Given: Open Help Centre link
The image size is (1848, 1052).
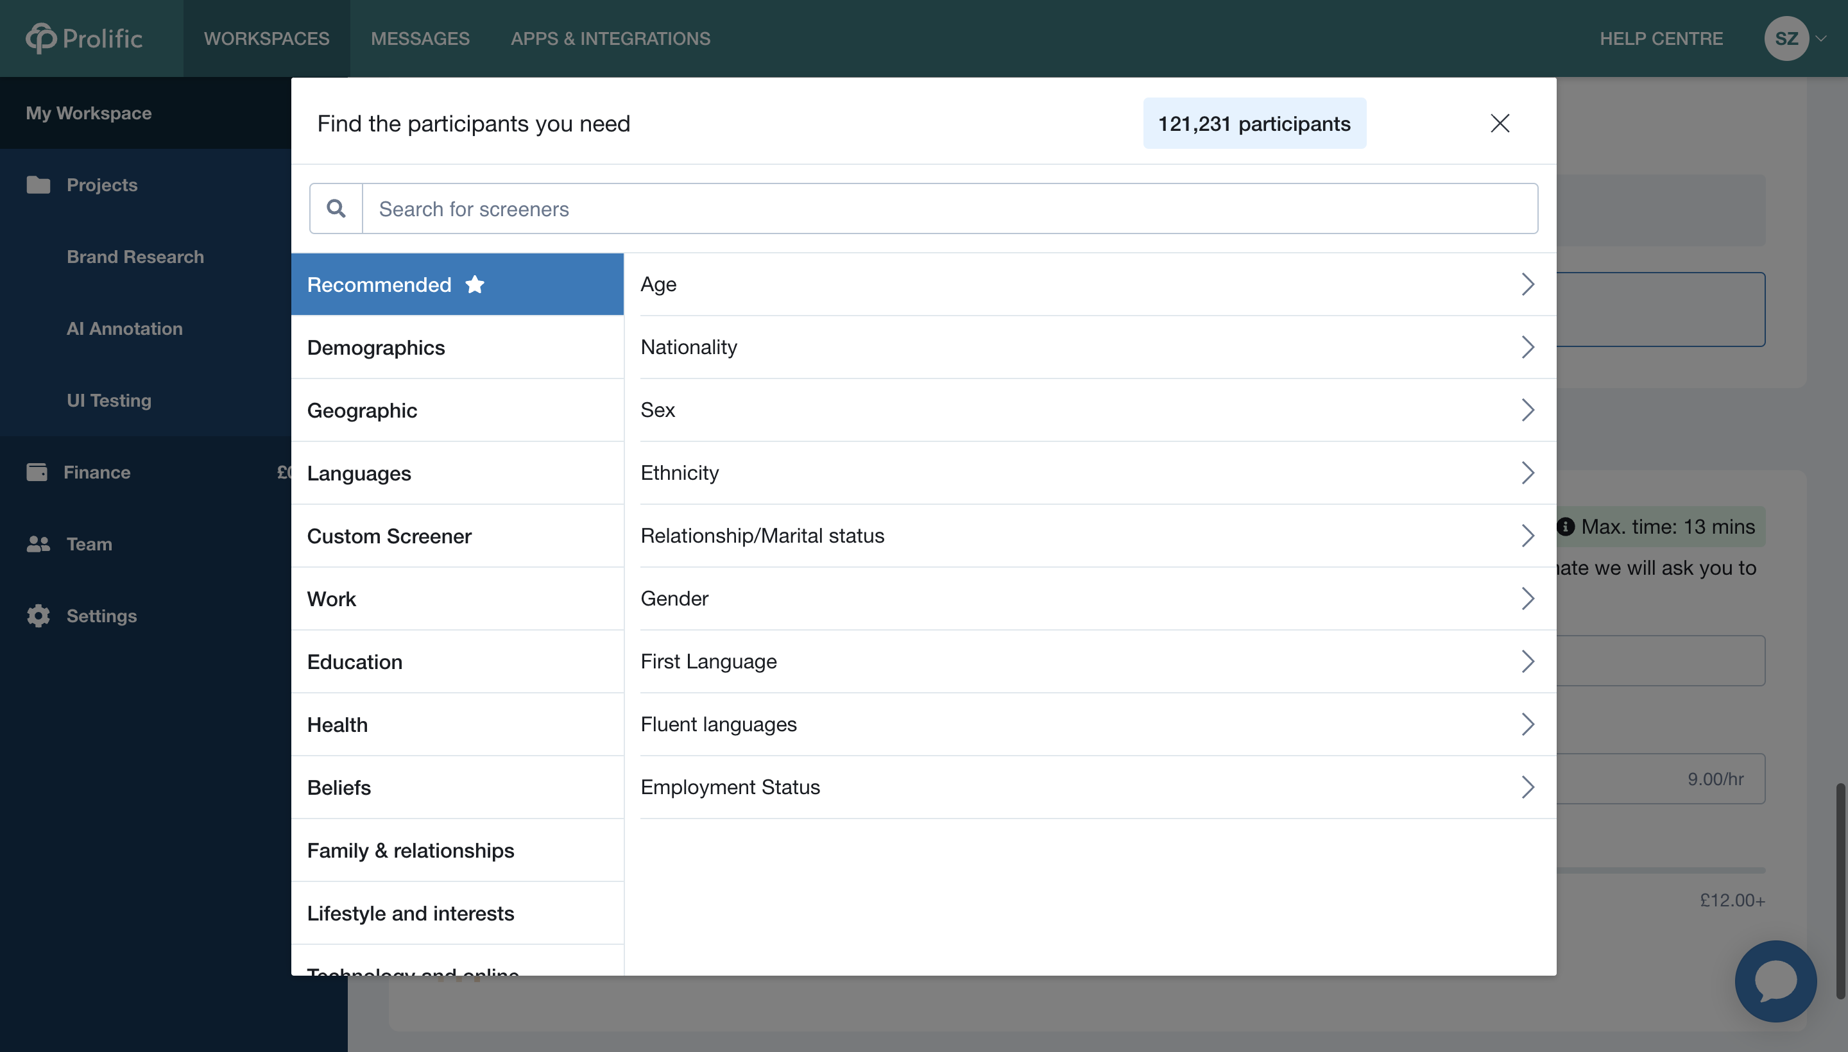Looking at the screenshot, I should [1661, 38].
